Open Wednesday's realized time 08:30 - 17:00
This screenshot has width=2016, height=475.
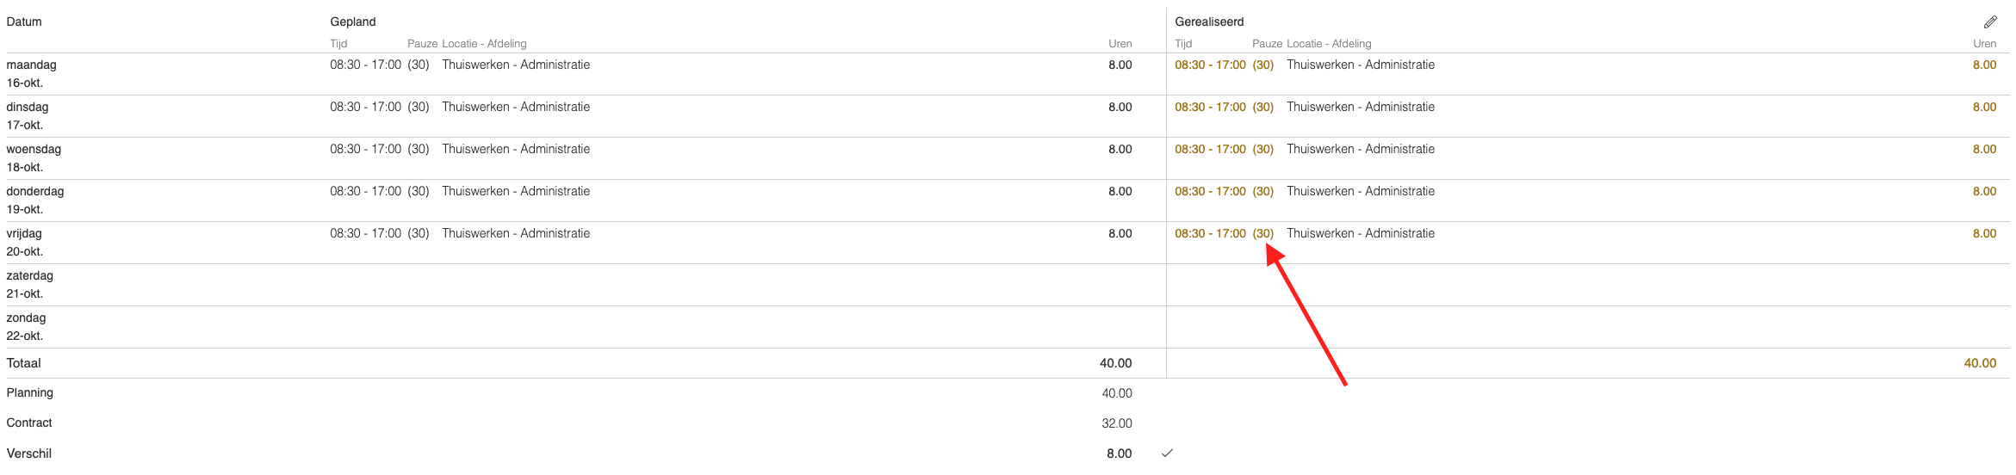point(1210,149)
